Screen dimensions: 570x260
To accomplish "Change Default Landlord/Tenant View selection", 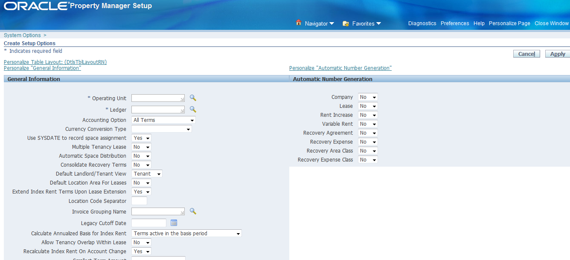I will 146,173.
